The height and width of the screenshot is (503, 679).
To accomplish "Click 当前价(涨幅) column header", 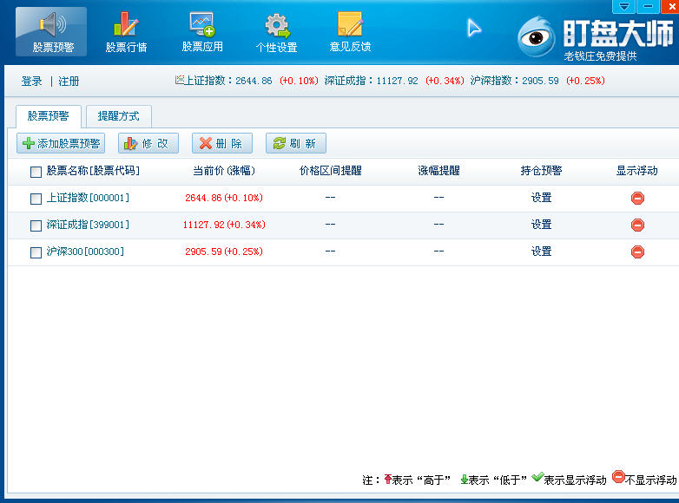I will point(224,171).
